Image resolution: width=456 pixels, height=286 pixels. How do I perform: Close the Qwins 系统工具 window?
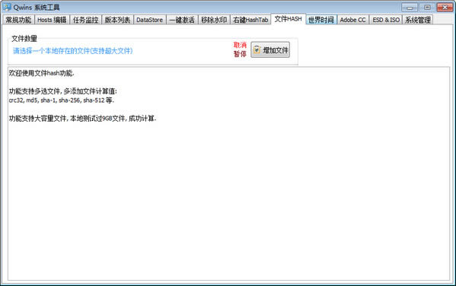(445, 8)
